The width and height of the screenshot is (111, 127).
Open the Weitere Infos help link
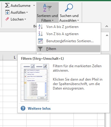[x=39, y=108]
